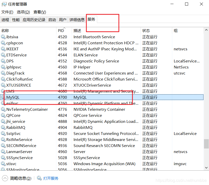Click the vertical scrollbar thumb
This screenshot has height=185, width=209.
coord(206,144)
